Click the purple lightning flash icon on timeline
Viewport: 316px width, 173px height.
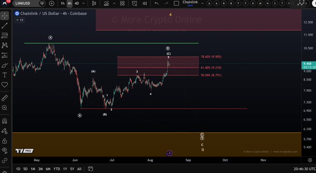169,154
